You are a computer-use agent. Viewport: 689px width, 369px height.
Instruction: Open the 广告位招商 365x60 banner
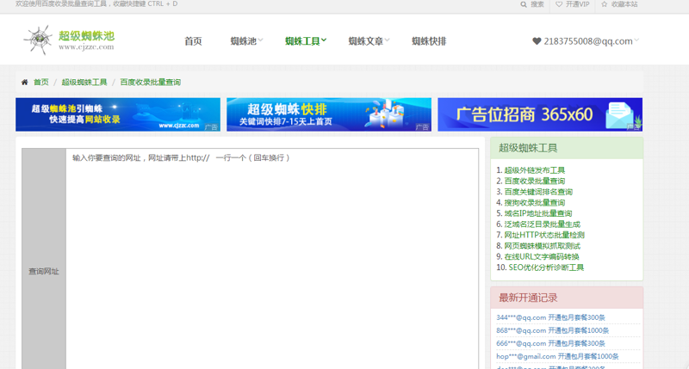(540, 114)
